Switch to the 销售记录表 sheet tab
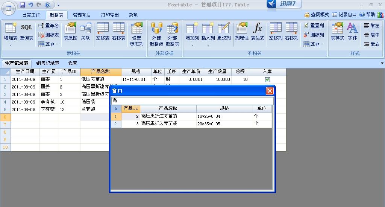 (x=48, y=63)
